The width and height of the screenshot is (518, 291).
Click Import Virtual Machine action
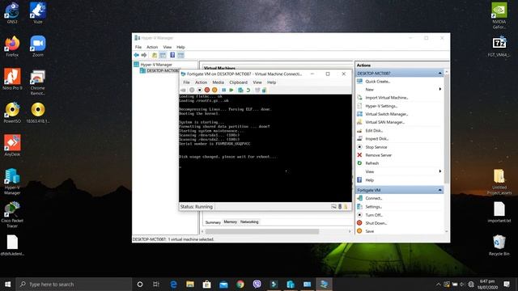tap(387, 98)
